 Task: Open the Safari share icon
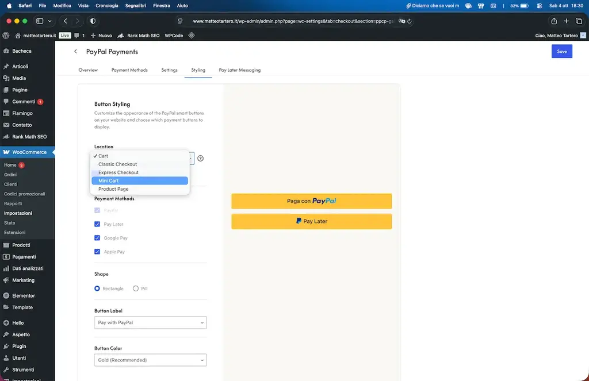coord(553,21)
